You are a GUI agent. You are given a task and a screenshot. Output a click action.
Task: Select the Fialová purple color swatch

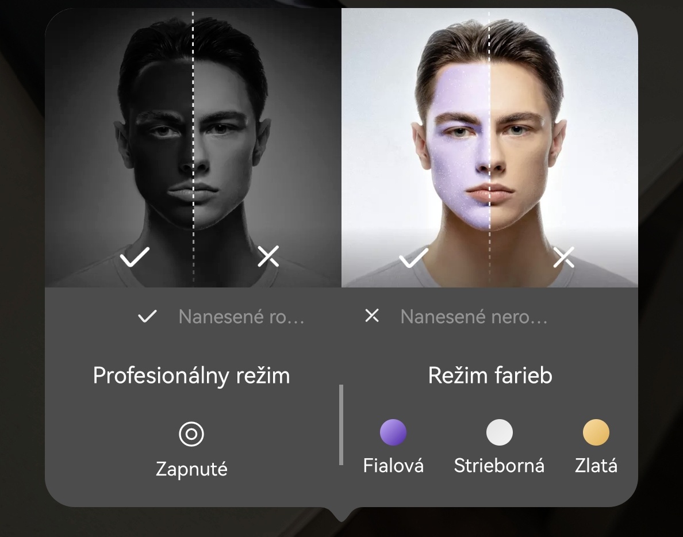(393, 432)
